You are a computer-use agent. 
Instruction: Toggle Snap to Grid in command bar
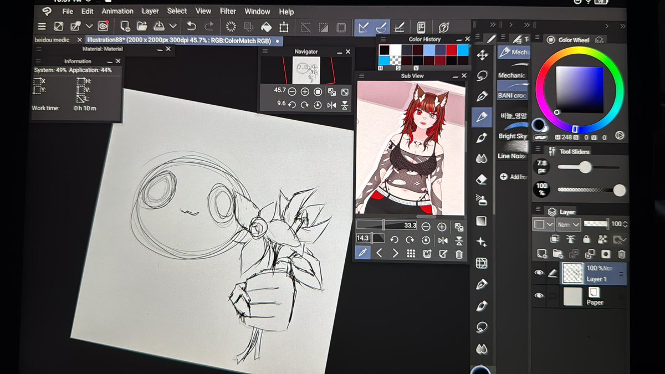(399, 27)
